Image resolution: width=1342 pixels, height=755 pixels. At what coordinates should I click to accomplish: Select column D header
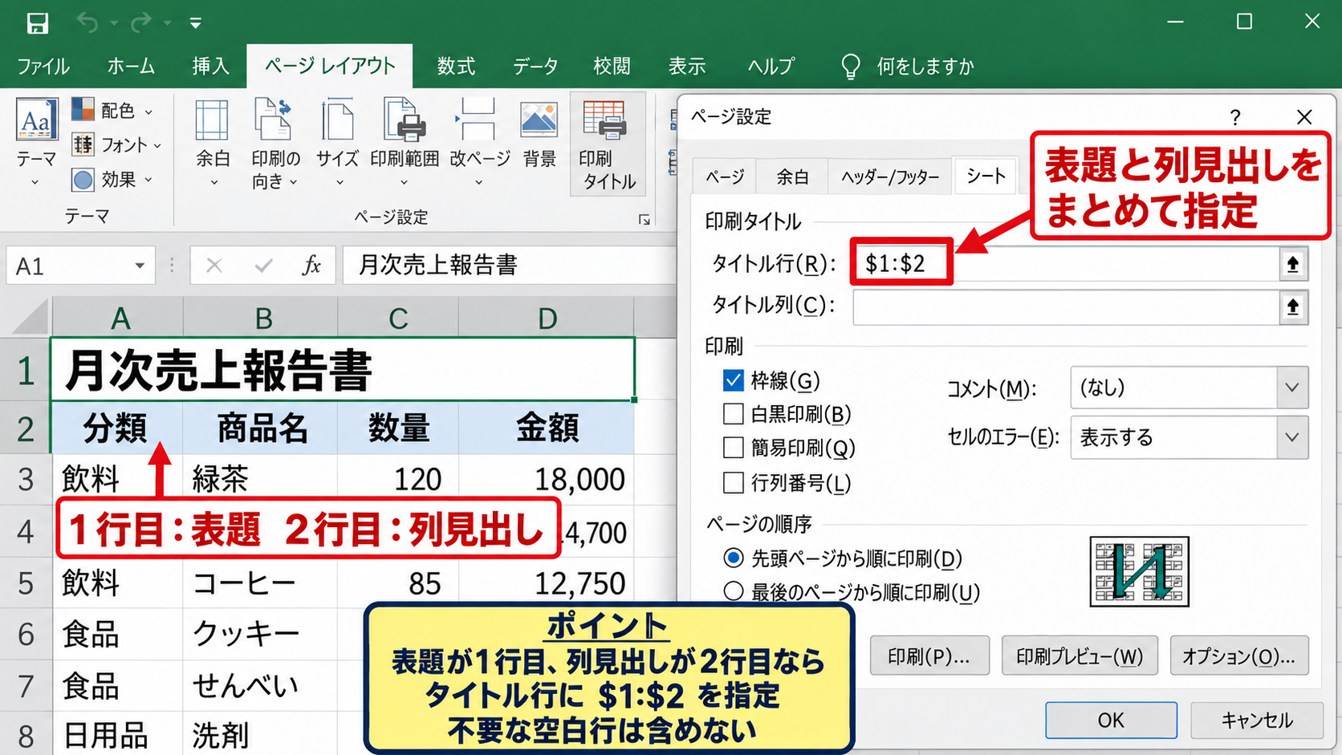(x=547, y=319)
